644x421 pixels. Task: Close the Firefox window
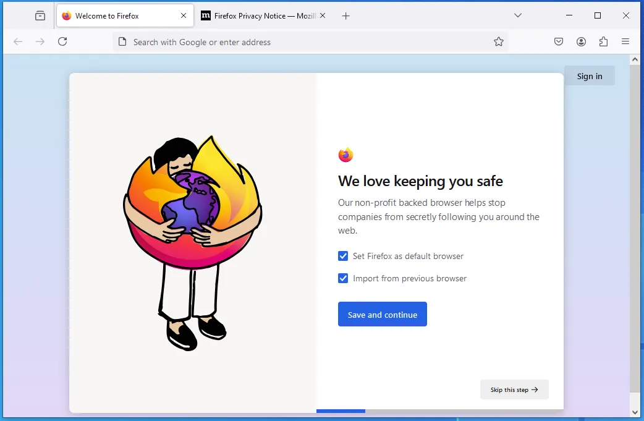tap(626, 15)
